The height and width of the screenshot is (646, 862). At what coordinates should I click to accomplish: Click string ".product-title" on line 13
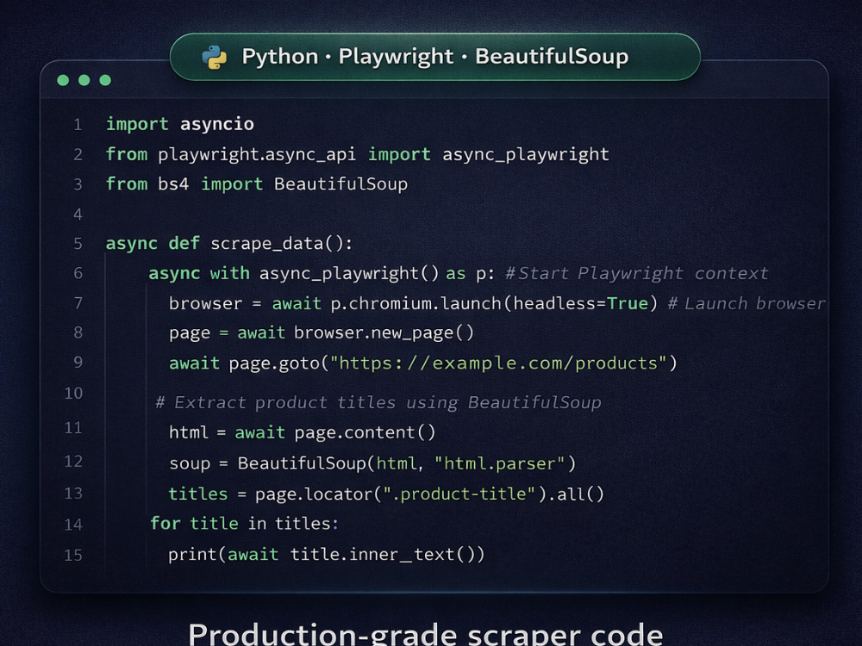[x=459, y=494]
